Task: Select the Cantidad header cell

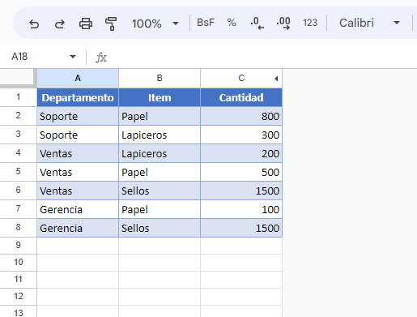Action: (x=241, y=97)
